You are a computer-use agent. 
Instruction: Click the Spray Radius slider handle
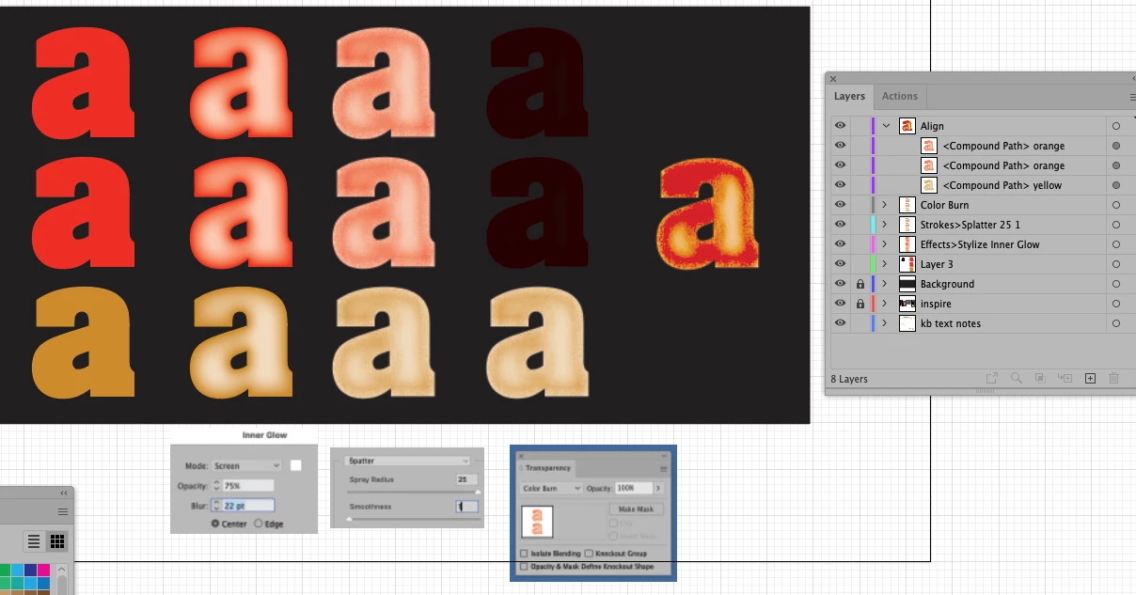click(478, 492)
